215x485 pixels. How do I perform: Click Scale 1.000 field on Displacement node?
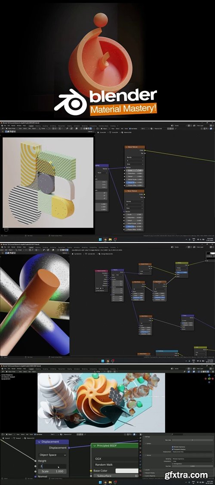(52, 471)
